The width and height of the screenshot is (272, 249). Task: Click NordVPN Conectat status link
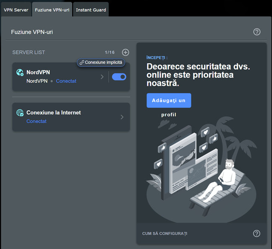coord(66,81)
